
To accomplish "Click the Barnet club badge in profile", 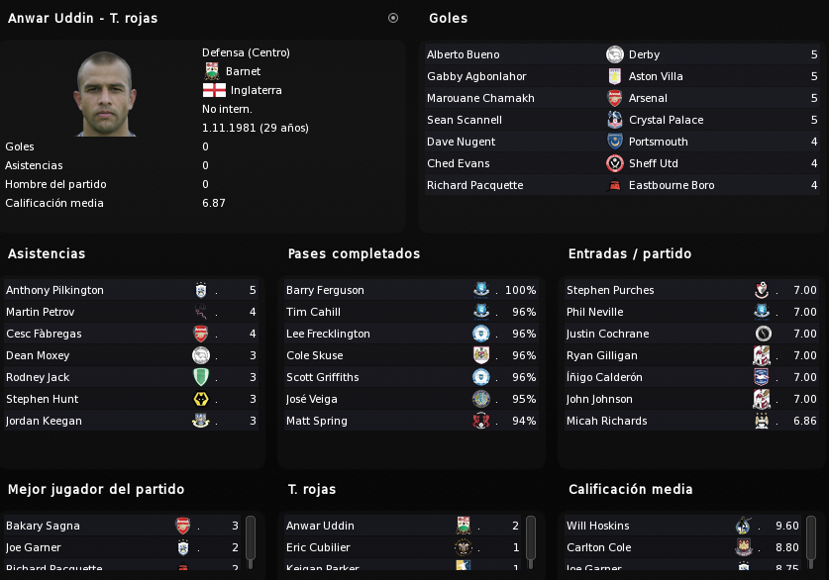I will click(x=212, y=71).
